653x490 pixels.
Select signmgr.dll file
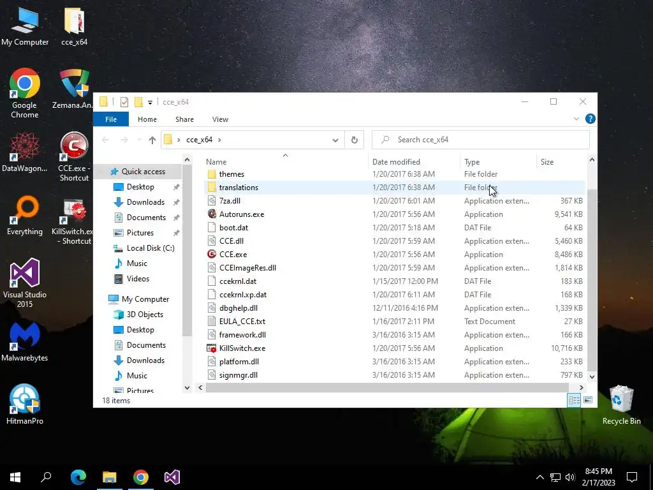[x=238, y=375]
